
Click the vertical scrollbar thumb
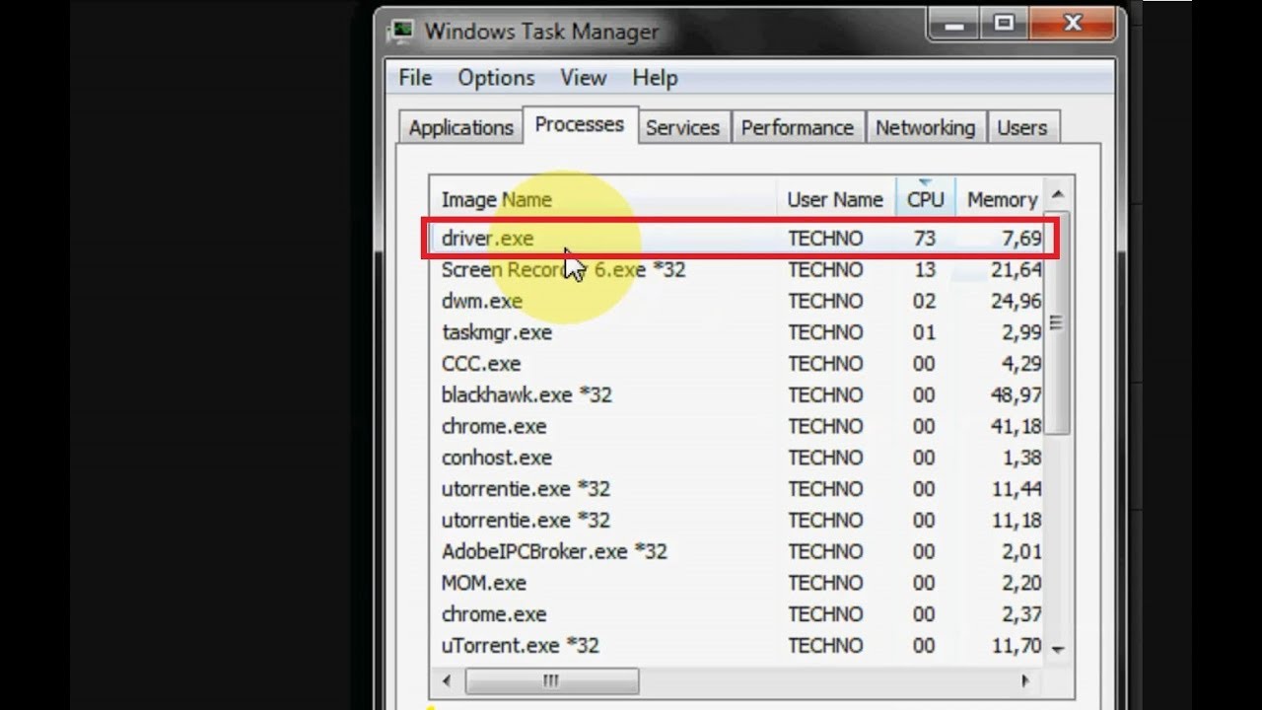(1058, 321)
